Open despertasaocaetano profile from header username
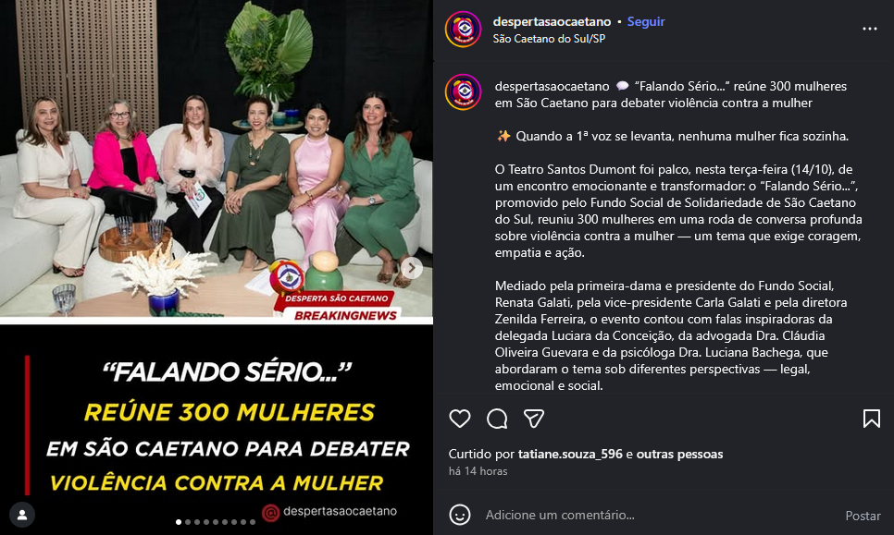Screen dimensions: 894x535 (x=552, y=21)
